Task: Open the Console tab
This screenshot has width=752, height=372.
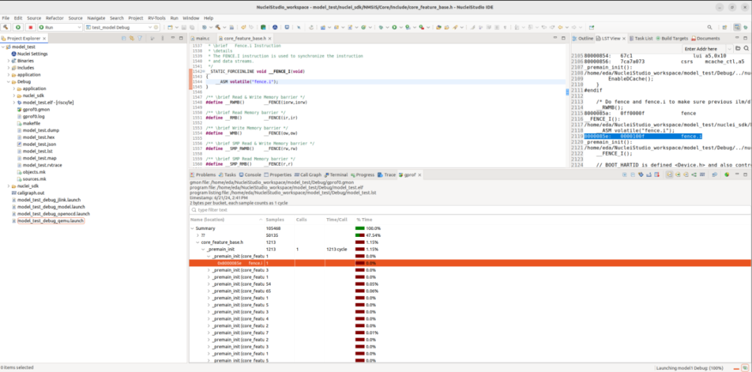Action: pyautogui.click(x=250, y=175)
